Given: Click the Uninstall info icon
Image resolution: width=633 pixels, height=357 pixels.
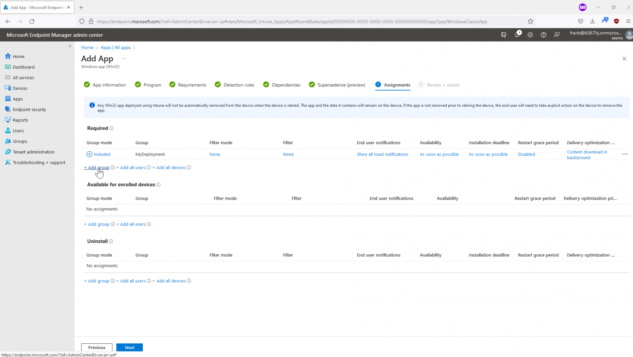Looking at the screenshot, I should tap(111, 241).
